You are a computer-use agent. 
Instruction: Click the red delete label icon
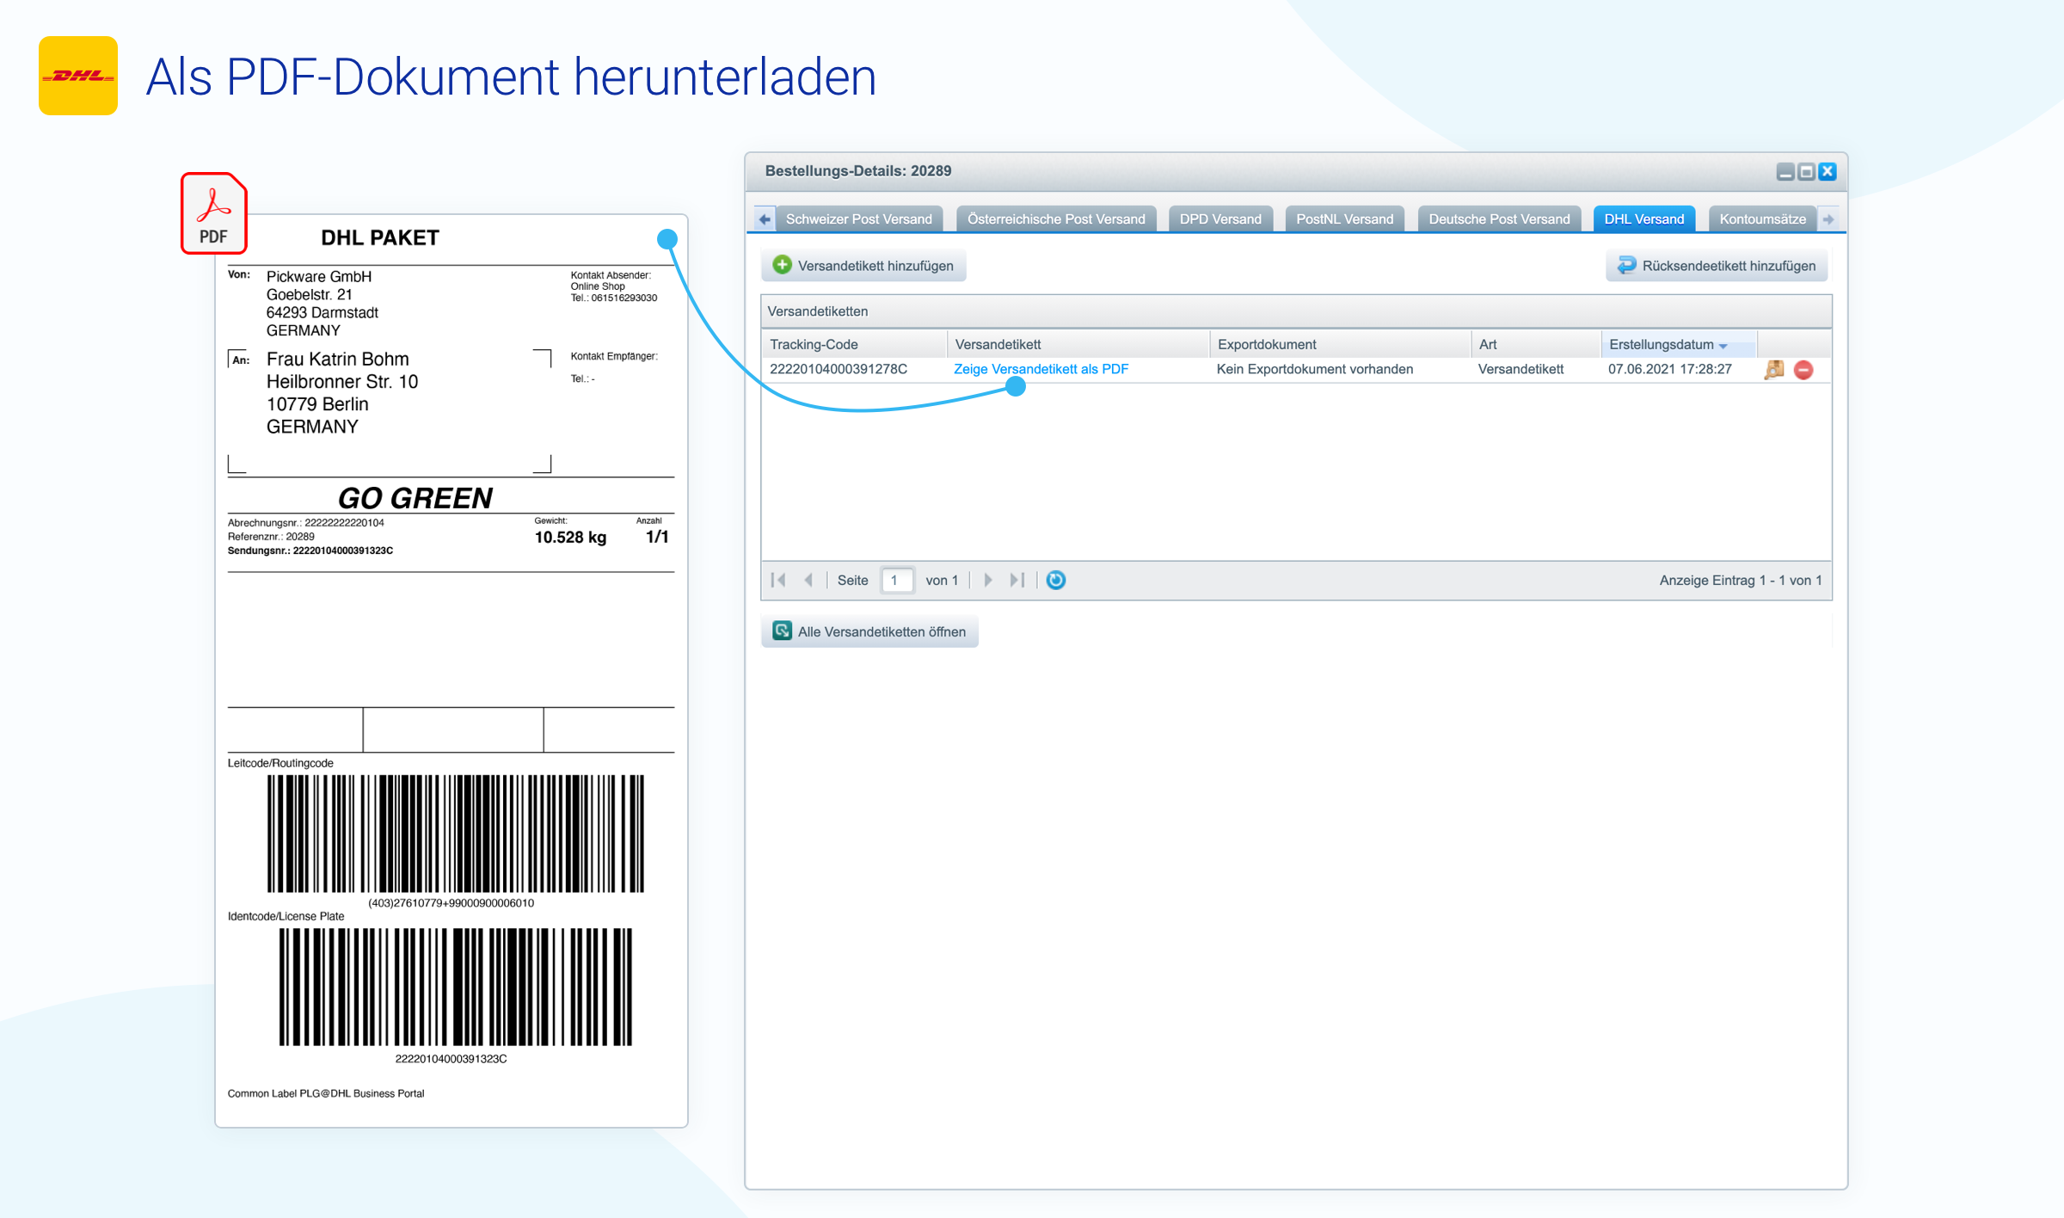[x=1804, y=370]
